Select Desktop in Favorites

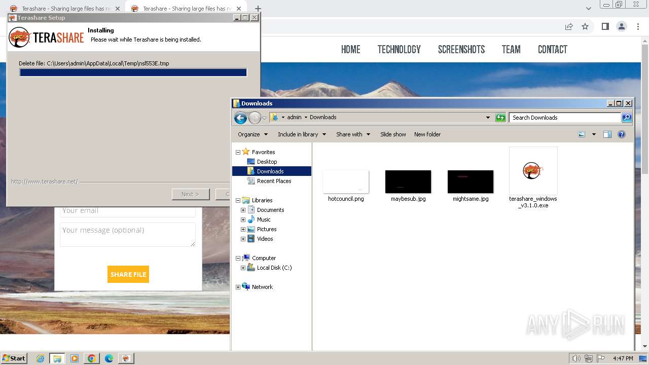[267, 162]
